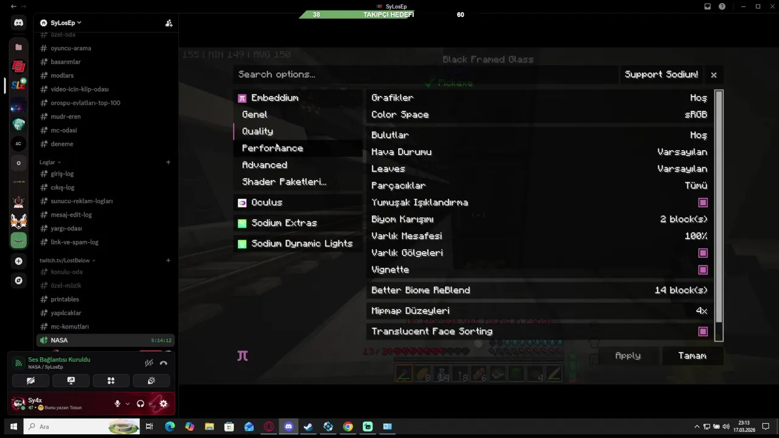Mute microphone in Discord user panel
The height and width of the screenshot is (438, 779).
pos(117,403)
